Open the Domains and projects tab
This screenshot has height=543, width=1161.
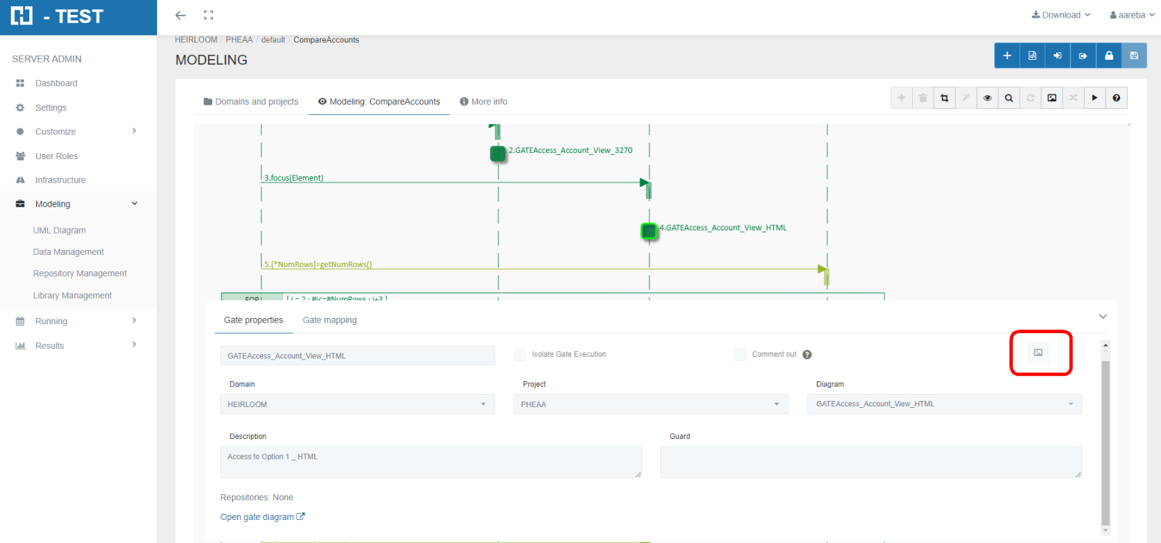coord(250,102)
